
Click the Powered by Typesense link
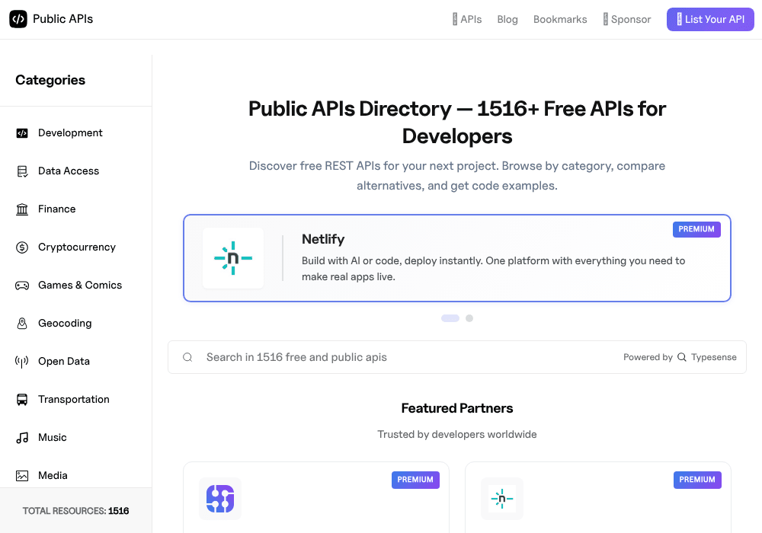click(x=680, y=357)
